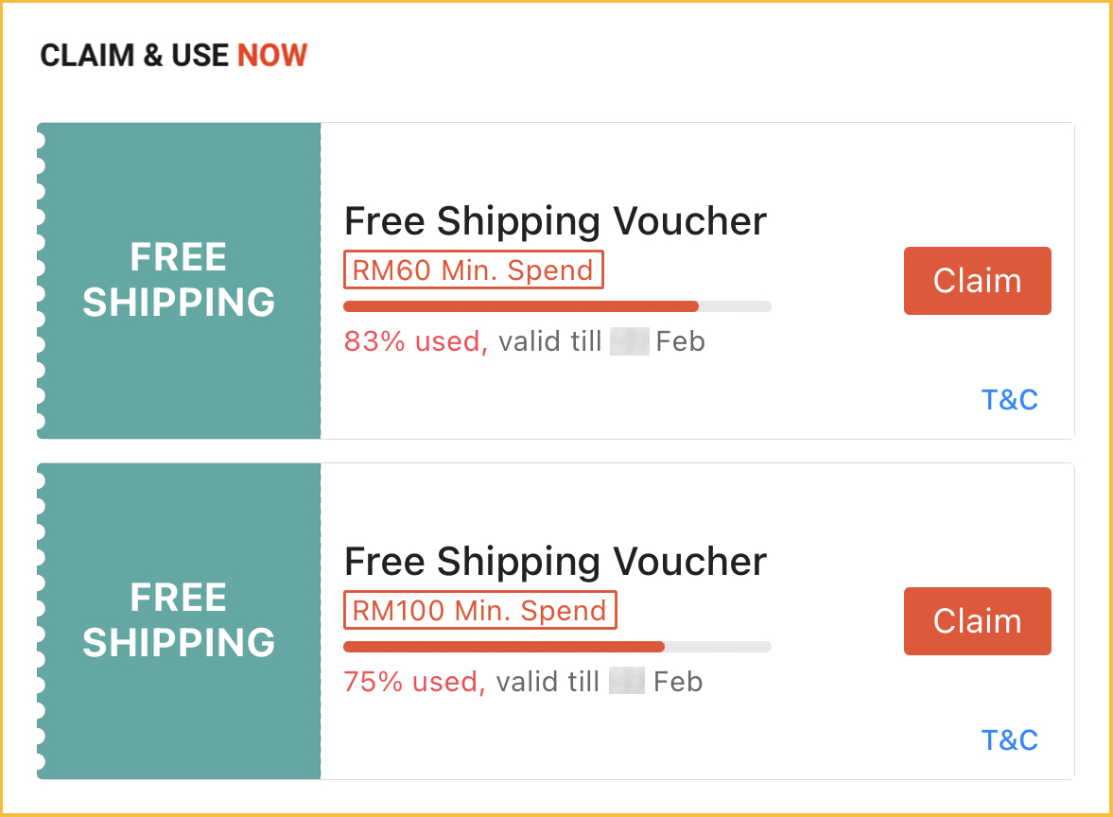This screenshot has height=817, width=1113.
Task: Click the orange 'NOW' word in the heading
Action: [272, 56]
